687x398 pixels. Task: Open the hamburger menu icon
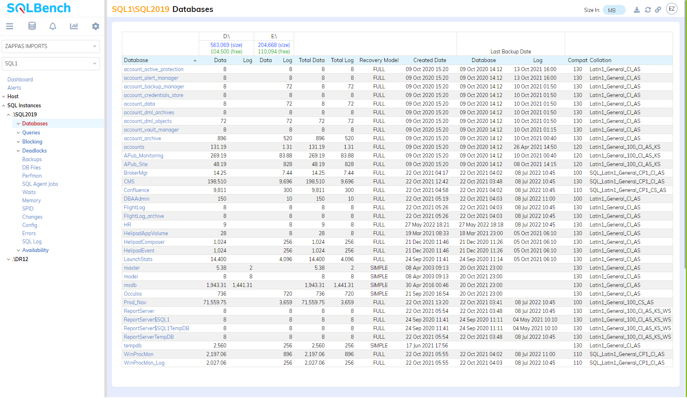(x=10, y=26)
